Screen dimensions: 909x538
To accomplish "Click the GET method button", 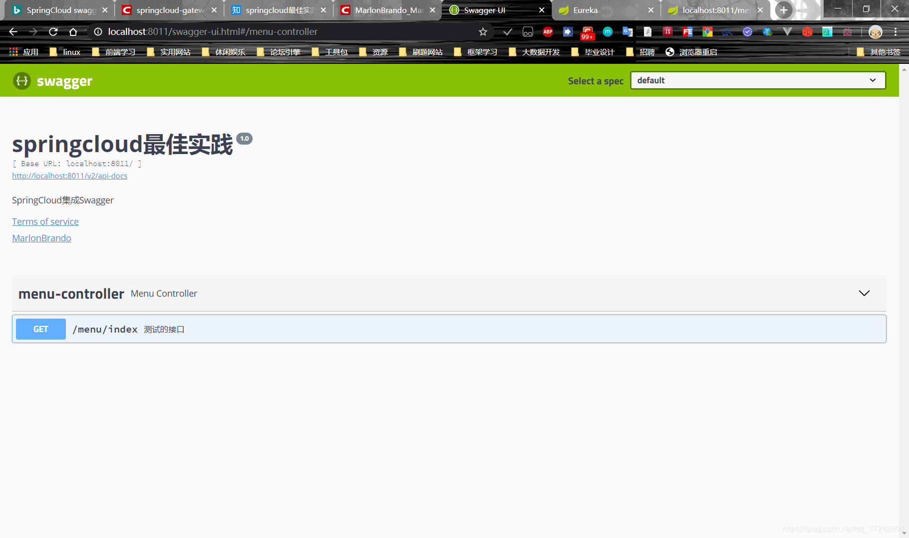I will (40, 329).
